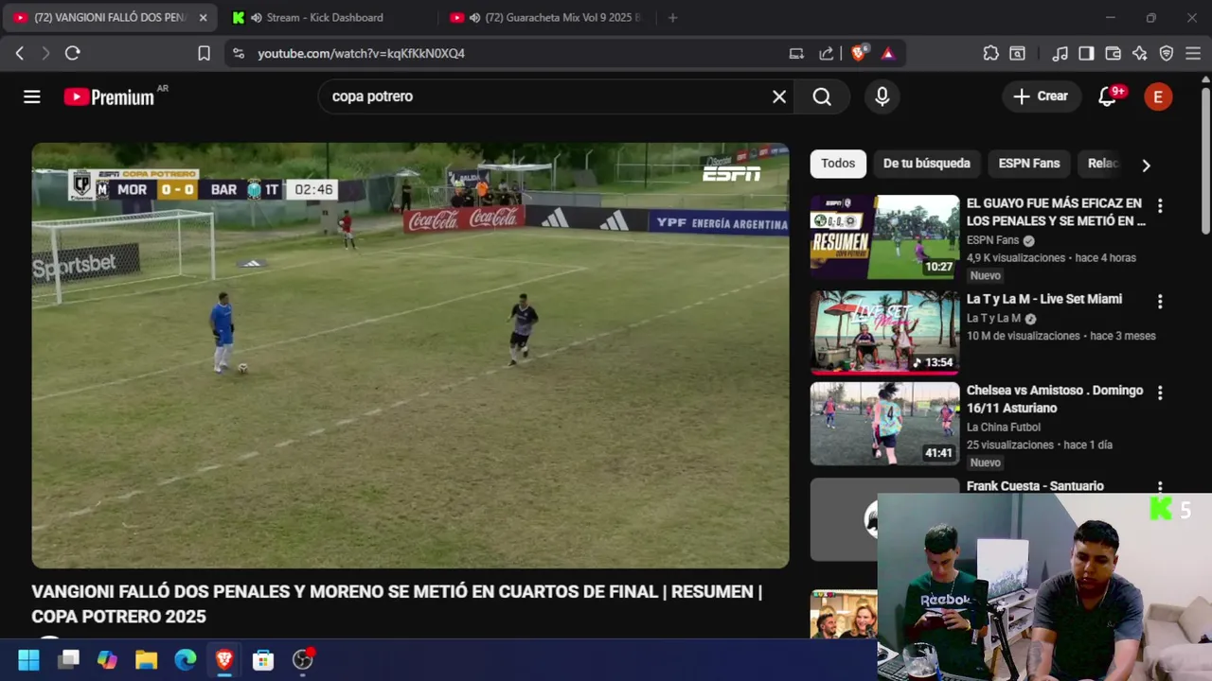1212x681 pixels.
Task: Switch to the Stream - Kick Dashboard tab
Action: pos(325,18)
